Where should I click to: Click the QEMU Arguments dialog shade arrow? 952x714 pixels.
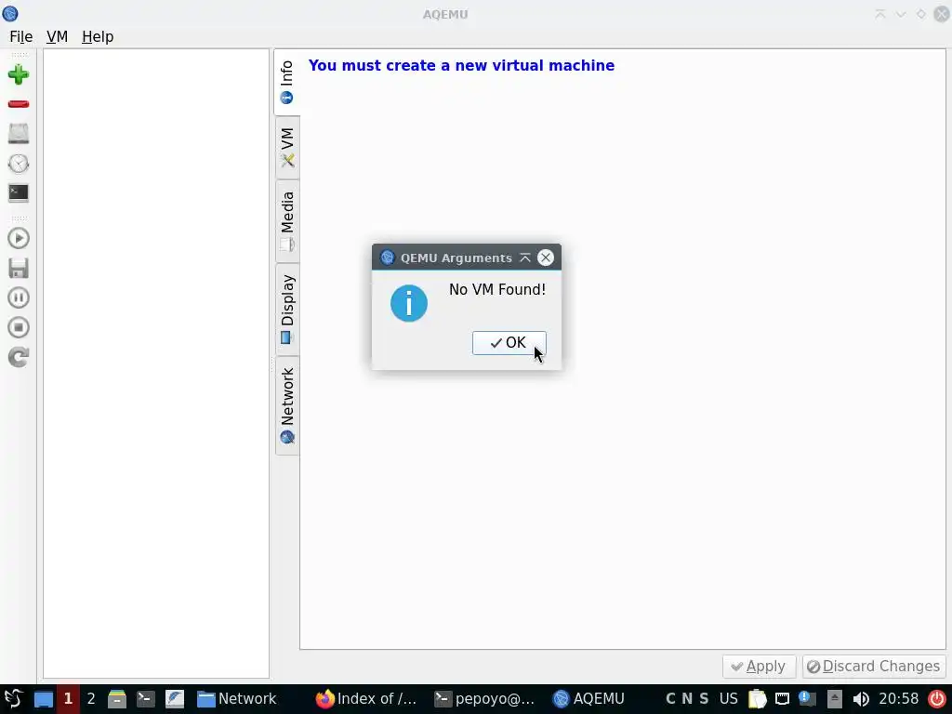pyautogui.click(x=525, y=258)
